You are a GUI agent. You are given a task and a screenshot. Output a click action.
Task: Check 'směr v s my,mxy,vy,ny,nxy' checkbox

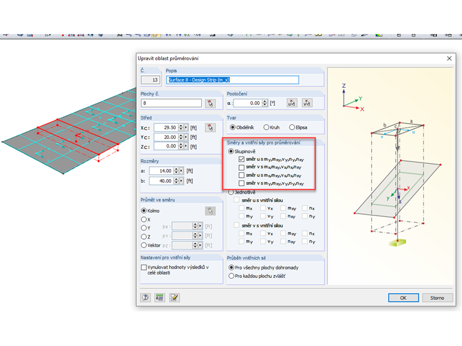pos(241,183)
